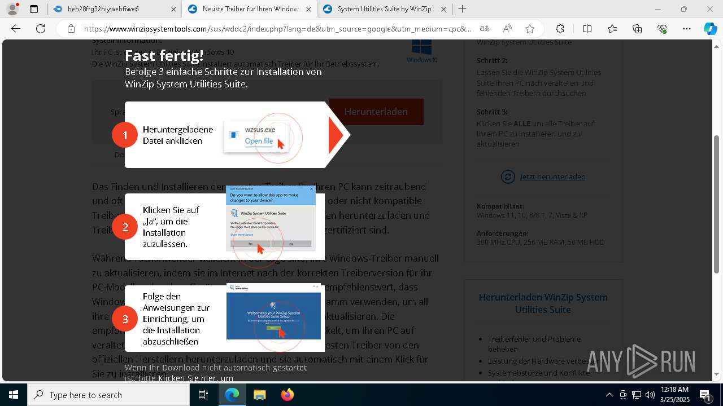Click the Schritt 3: heading text
Viewport: 723px width, 406px height.
(492, 112)
